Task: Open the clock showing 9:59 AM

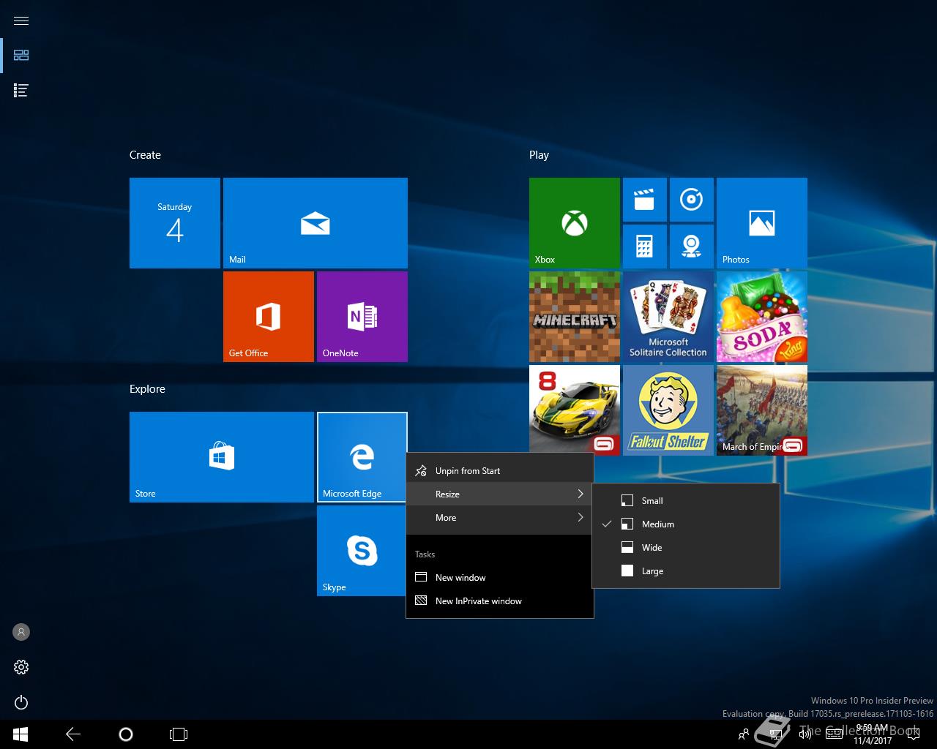Action: pos(872,734)
